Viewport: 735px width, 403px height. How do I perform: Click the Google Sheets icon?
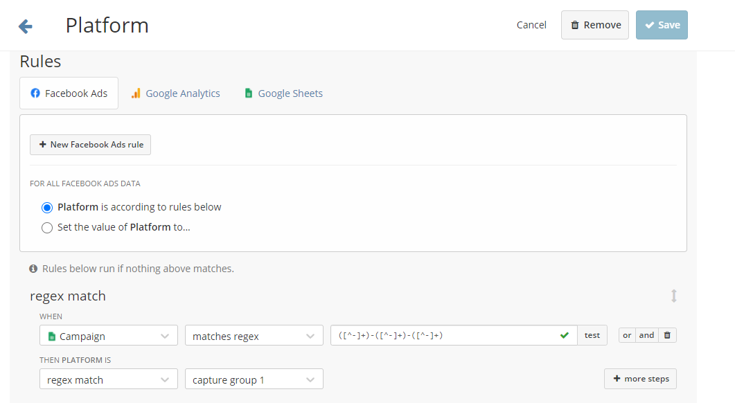click(248, 93)
